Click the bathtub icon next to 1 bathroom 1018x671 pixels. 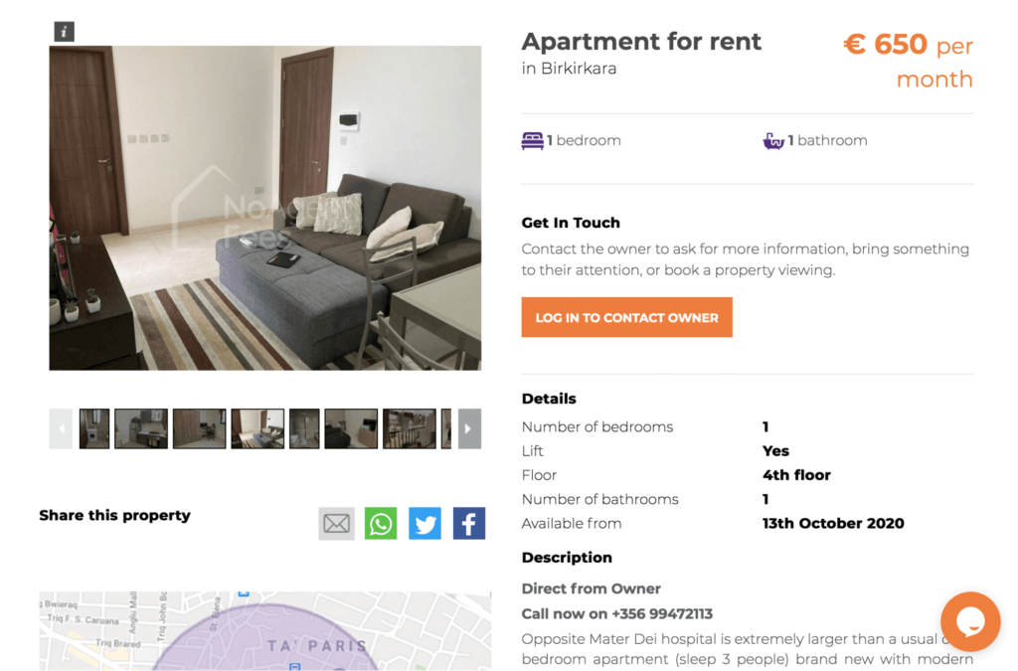click(773, 141)
